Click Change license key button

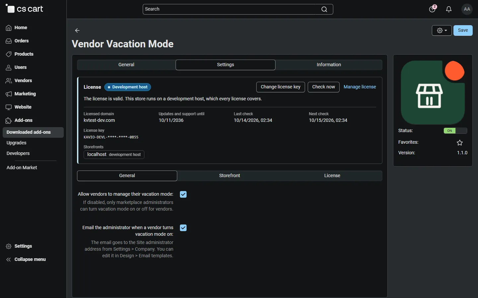(x=280, y=87)
